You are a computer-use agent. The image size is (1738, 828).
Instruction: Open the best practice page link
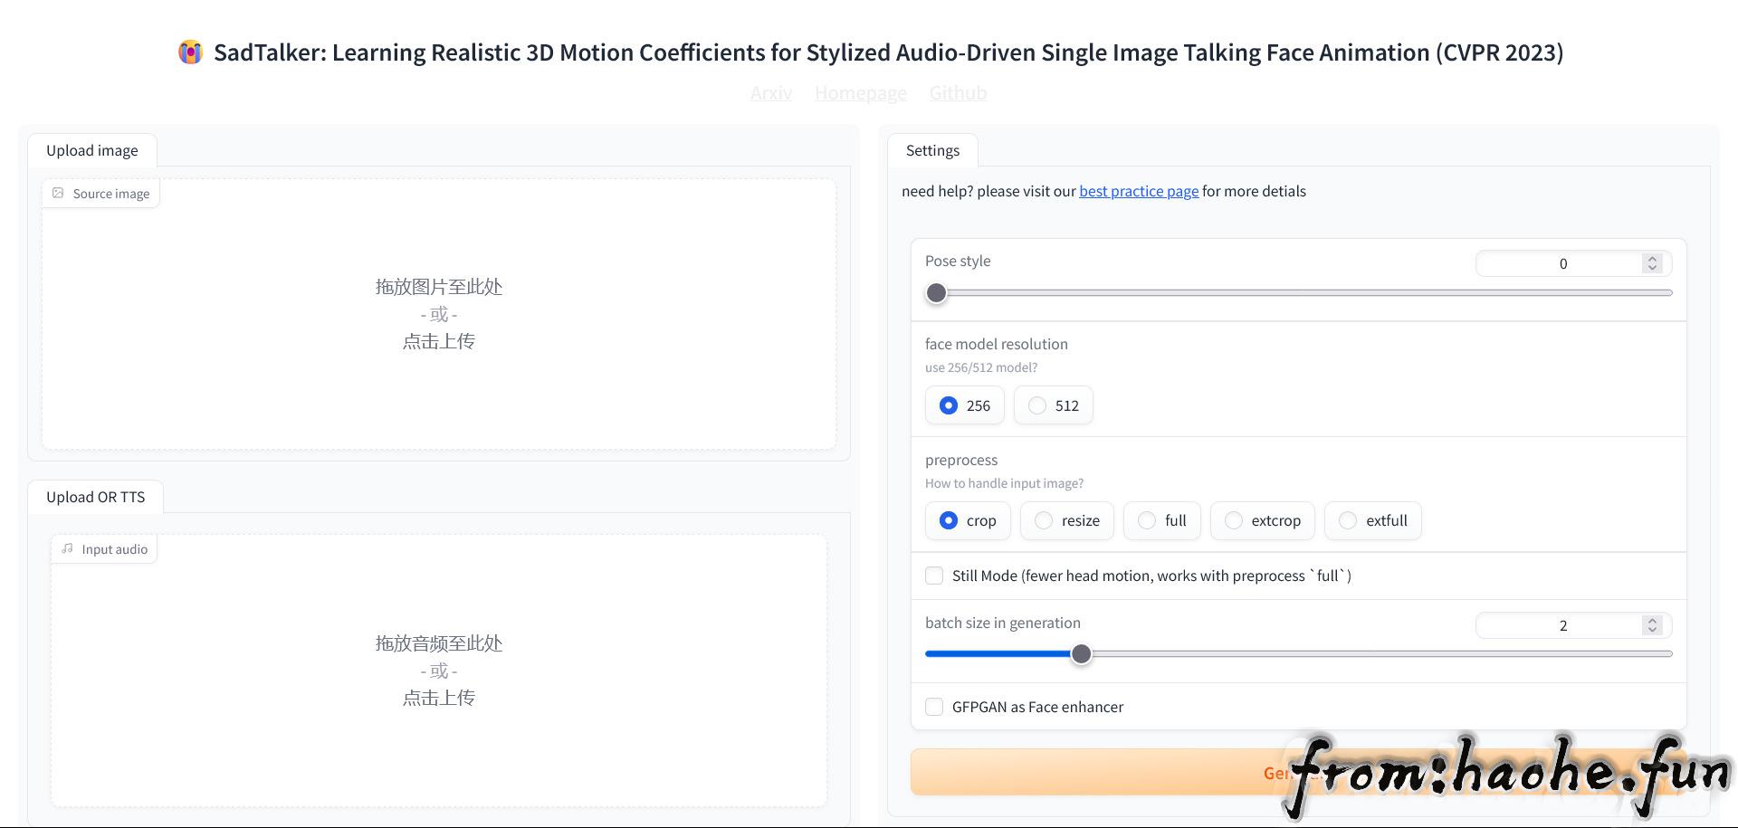[x=1139, y=191]
